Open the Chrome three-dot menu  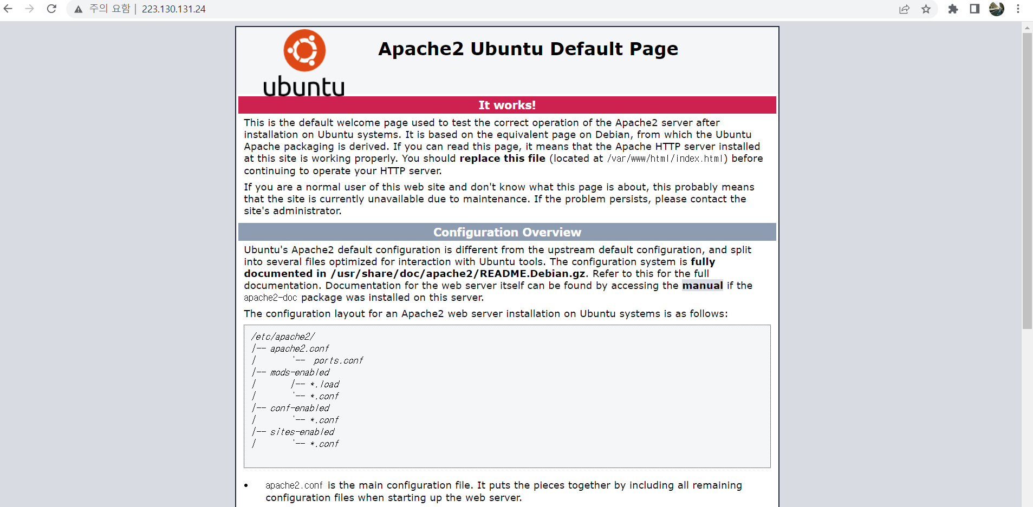1018,9
